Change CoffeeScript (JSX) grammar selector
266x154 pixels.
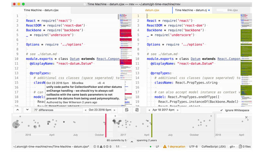coord(213,147)
